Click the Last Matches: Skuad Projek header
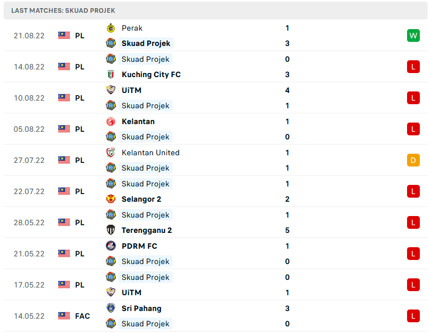The width and height of the screenshot is (428, 333). pos(63,10)
